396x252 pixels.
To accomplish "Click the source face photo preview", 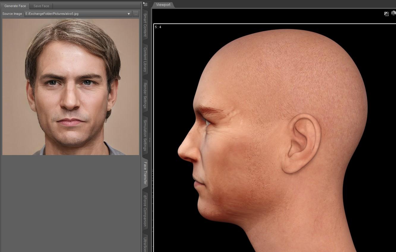I will [71, 87].
